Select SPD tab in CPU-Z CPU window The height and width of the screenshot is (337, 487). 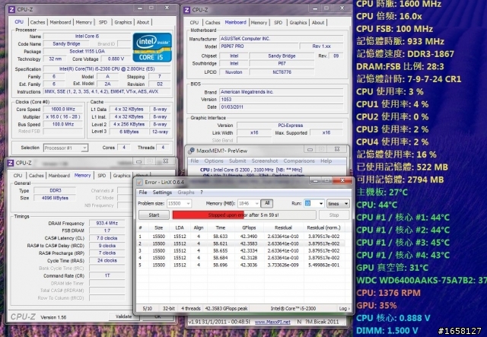tap(103, 22)
